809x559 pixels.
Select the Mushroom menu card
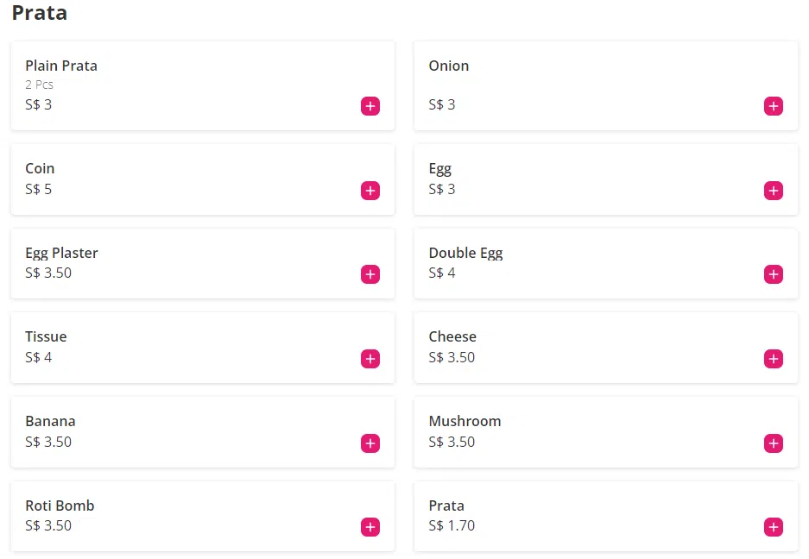[587, 431]
